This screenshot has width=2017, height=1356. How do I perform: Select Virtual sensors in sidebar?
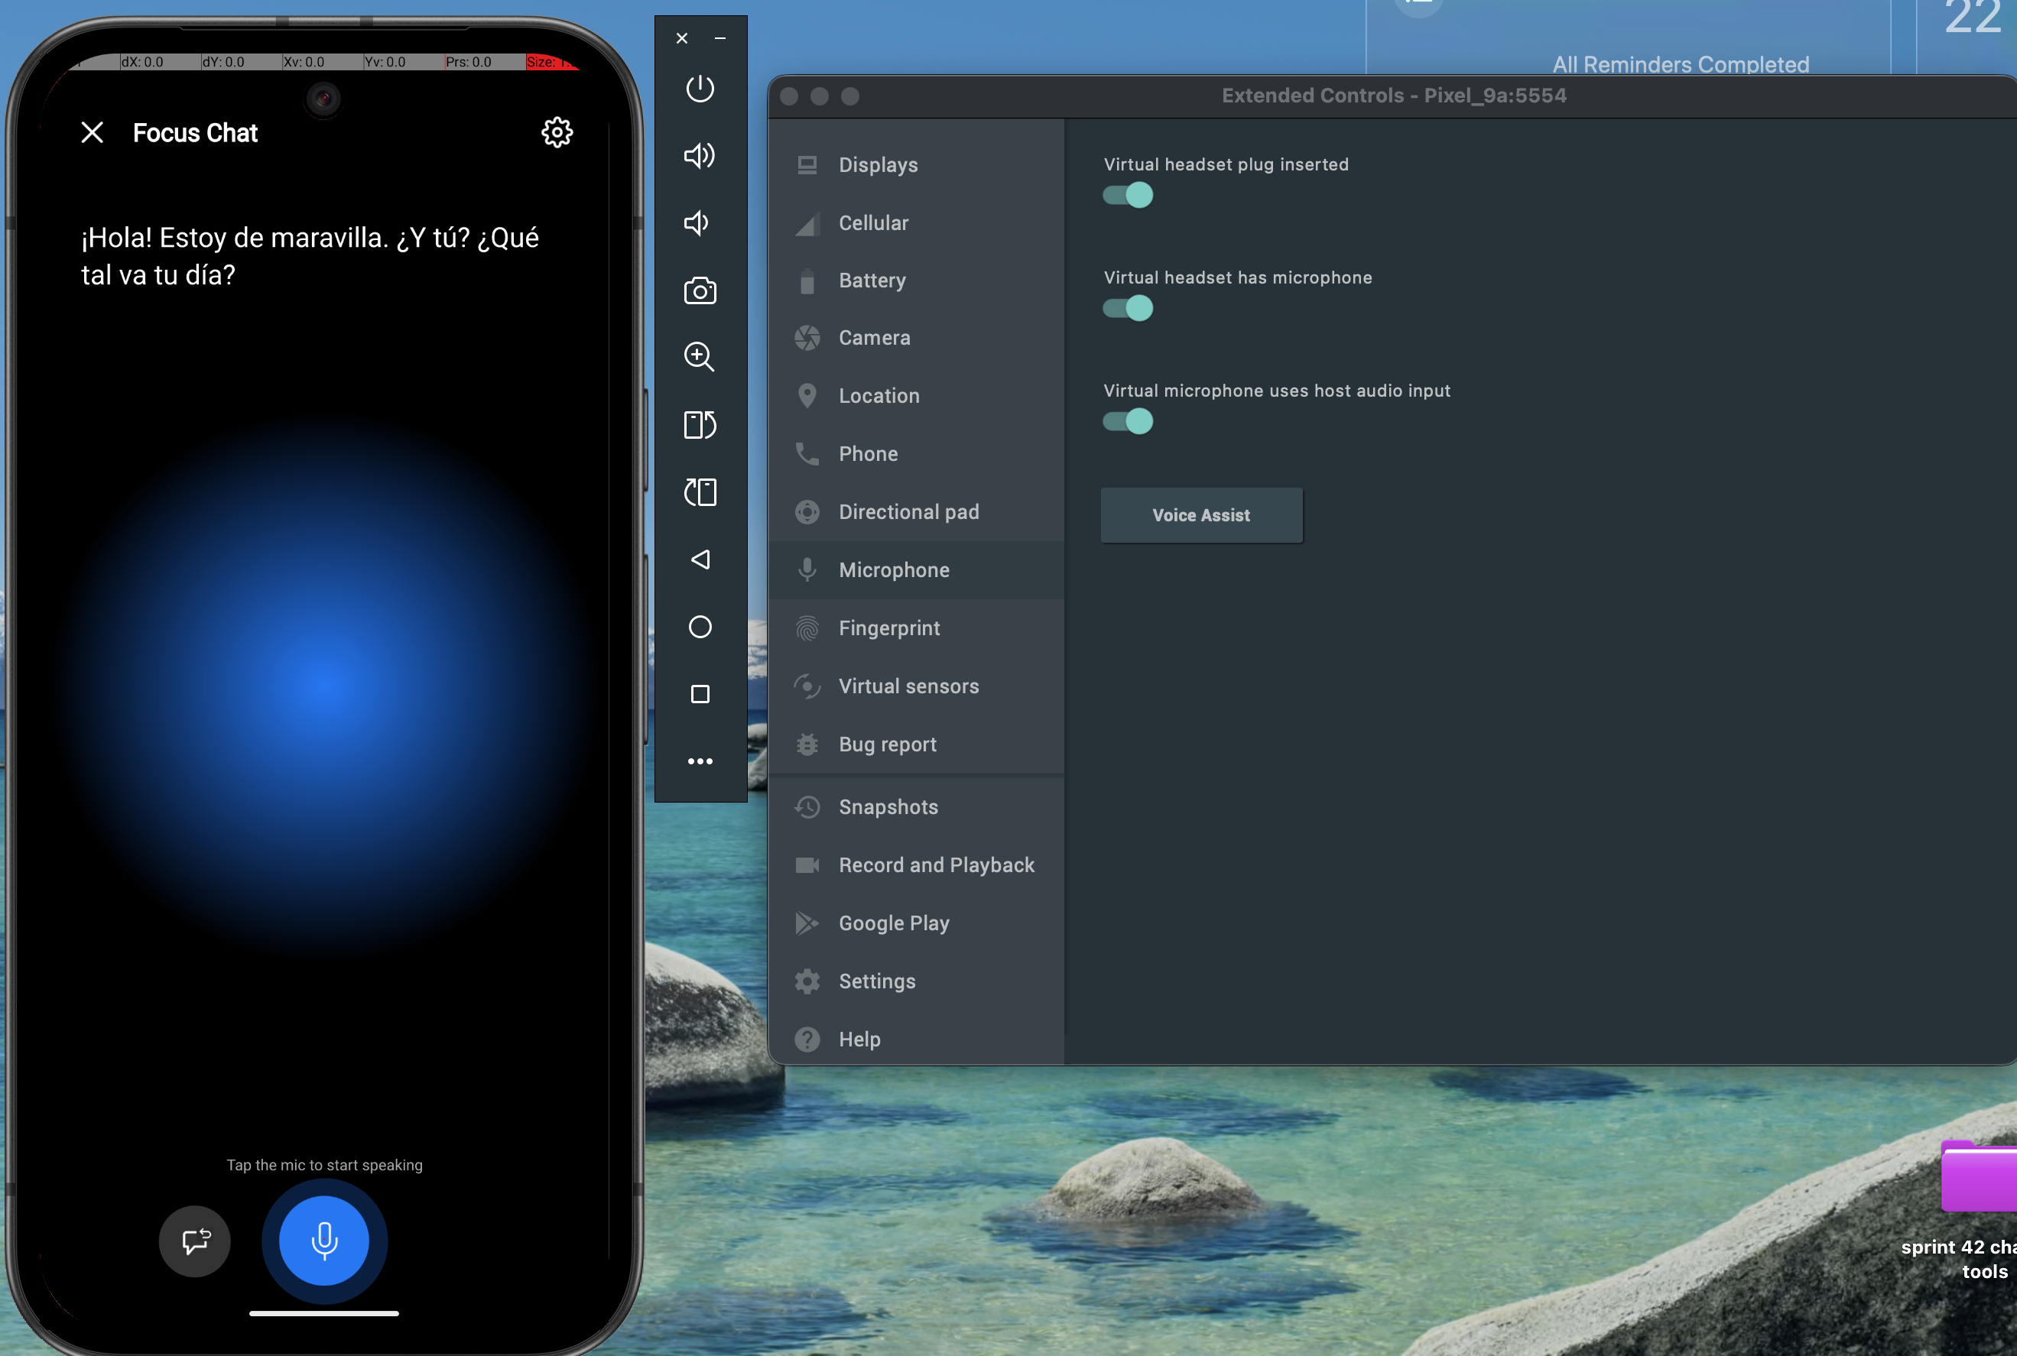click(x=916, y=686)
